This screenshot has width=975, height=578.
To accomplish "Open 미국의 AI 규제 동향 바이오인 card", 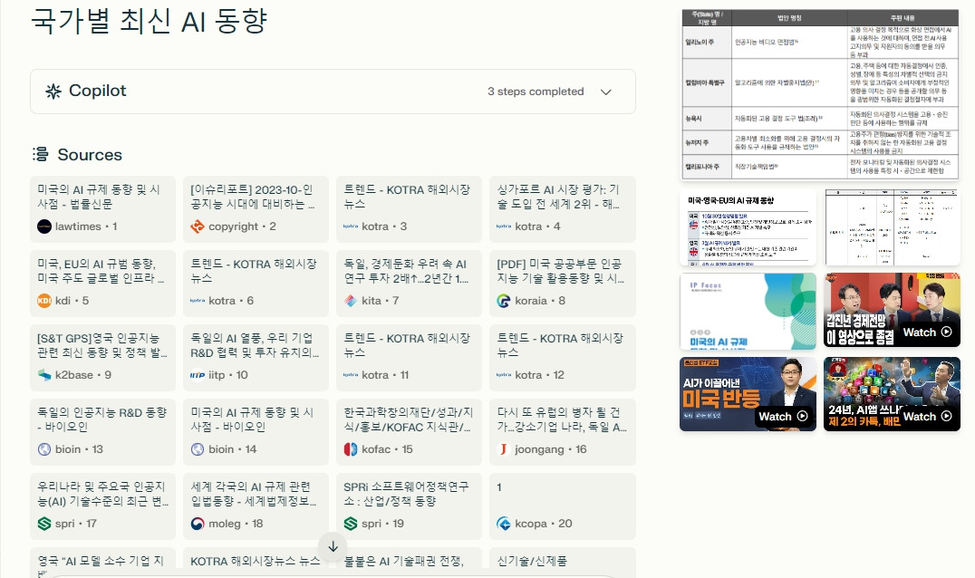I will pos(256,432).
